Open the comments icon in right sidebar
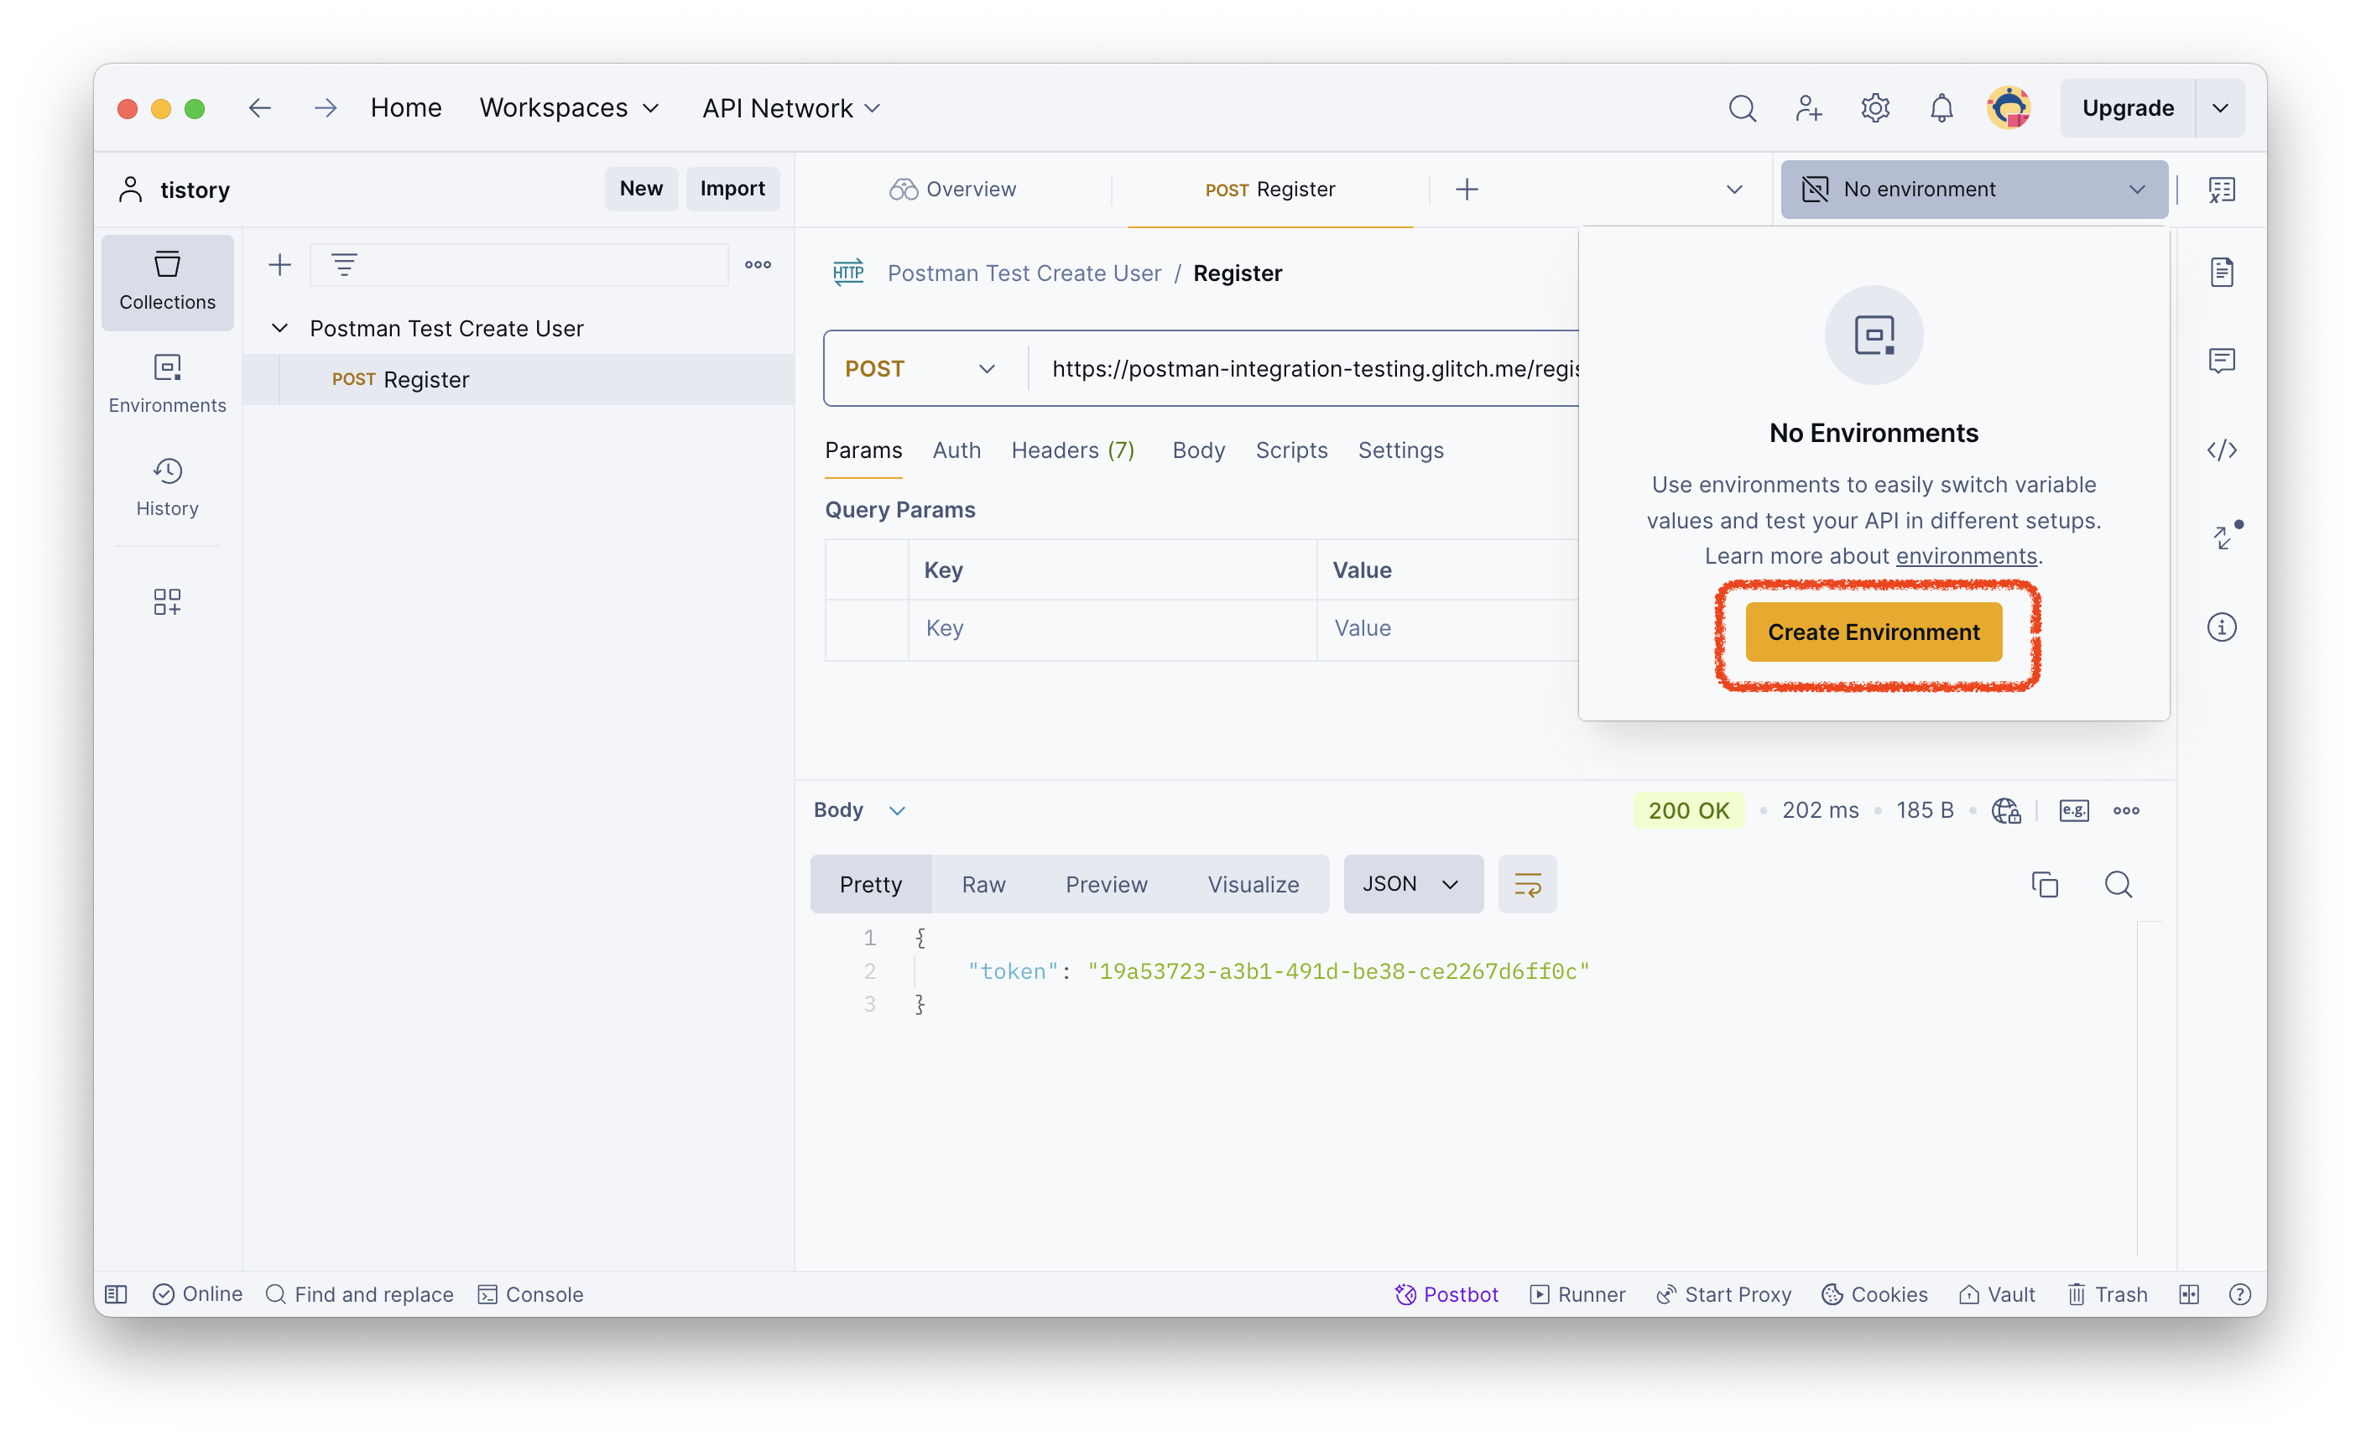 click(2221, 362)
